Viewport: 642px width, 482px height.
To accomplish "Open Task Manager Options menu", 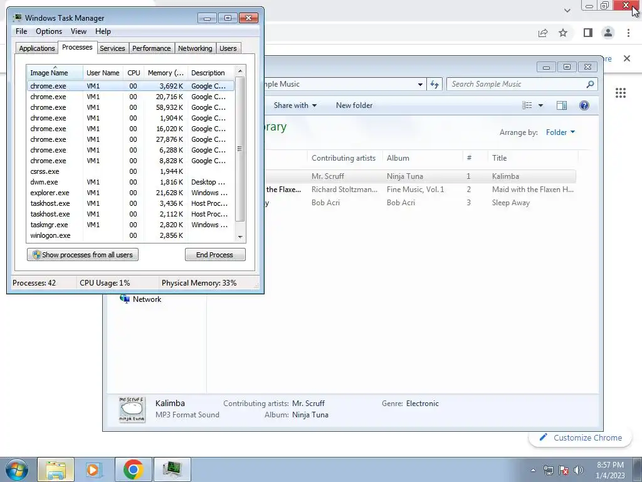I will coord(49,31).
